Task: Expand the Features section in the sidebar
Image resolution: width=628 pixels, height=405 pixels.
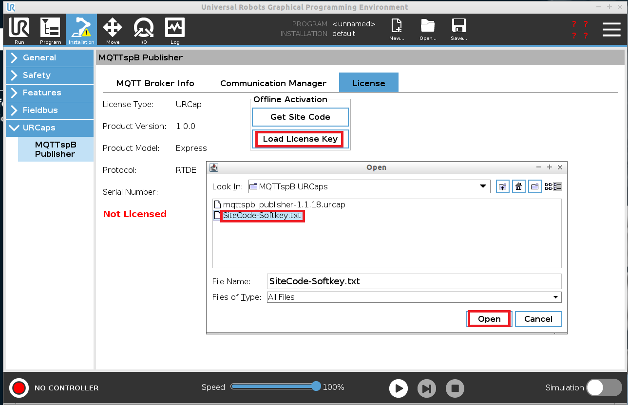Action: click(50, 92)
